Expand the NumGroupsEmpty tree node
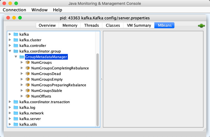 [22, 79]
